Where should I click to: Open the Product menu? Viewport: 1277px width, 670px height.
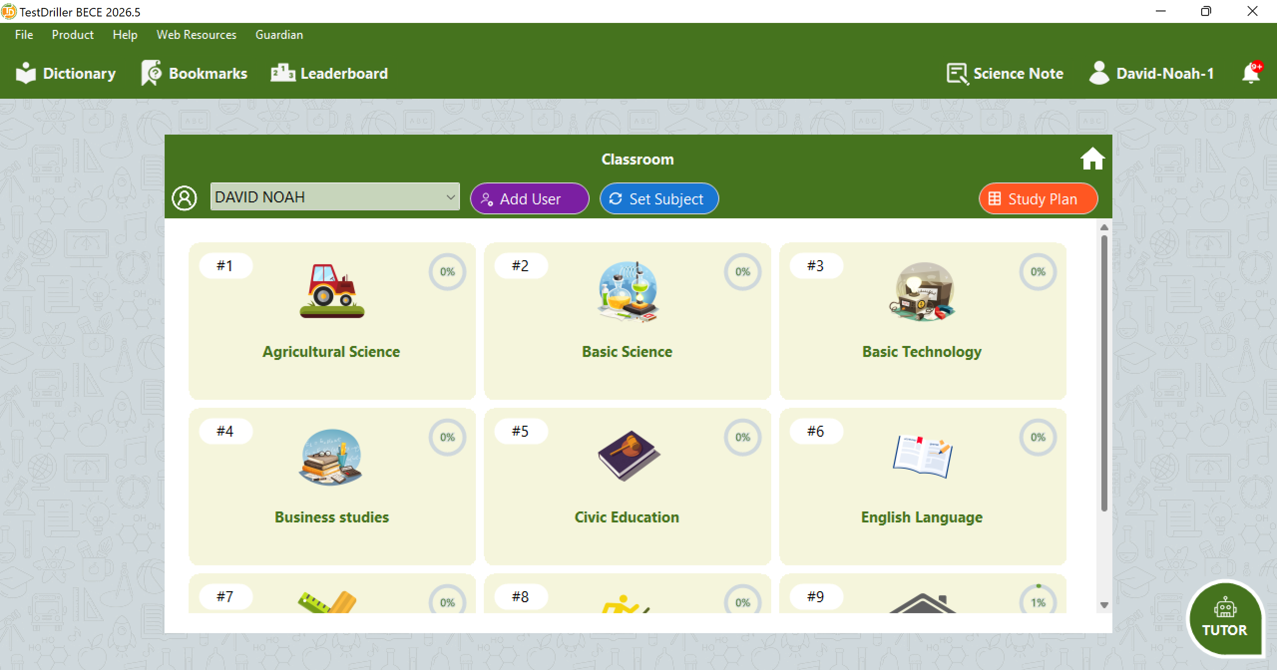[72, 34]
